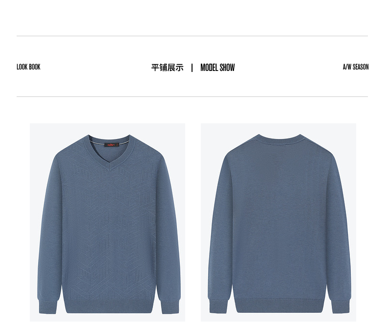Open the front view V-neck sweater image
Image resolution: width=386 pixels, height=326 pixels.
pyautogui.click(x=107, y=222)
